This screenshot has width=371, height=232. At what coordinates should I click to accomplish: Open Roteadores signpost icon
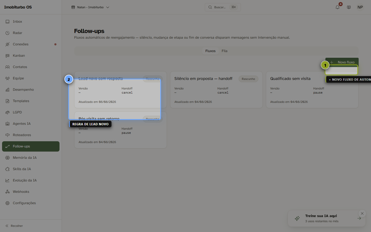7,135
